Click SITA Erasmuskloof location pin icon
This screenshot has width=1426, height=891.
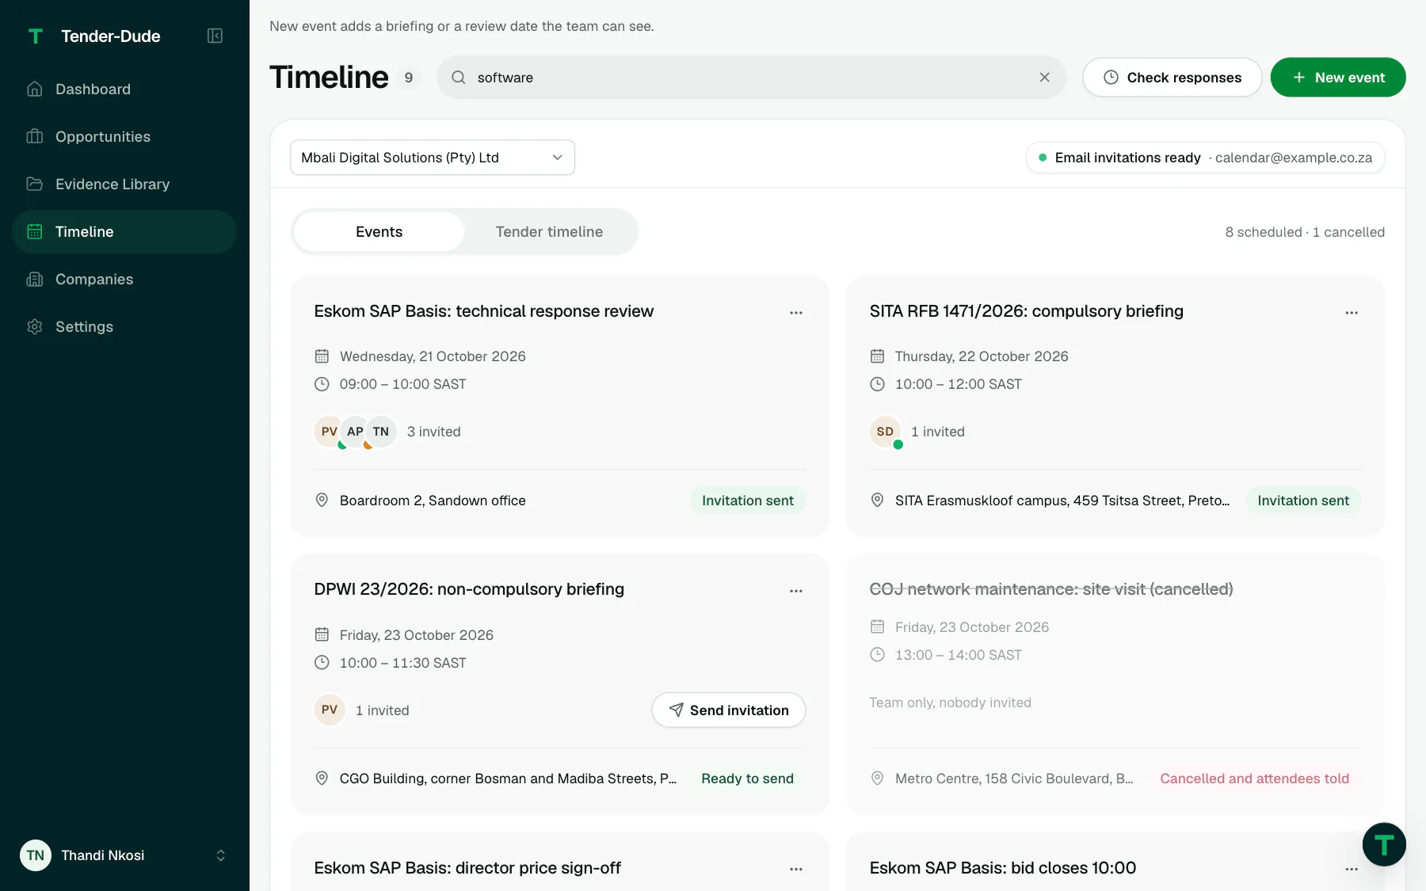[877, 500]
